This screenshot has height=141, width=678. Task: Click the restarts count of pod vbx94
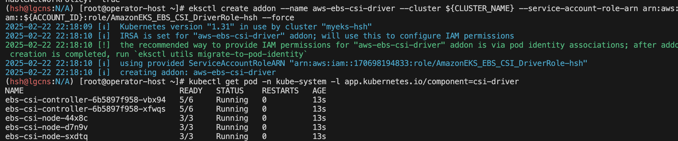pyautogui.click(x=264, y=100)
